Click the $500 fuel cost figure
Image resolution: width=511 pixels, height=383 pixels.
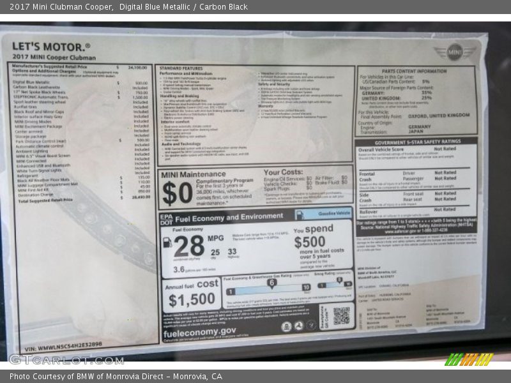[x=310, y=242]
